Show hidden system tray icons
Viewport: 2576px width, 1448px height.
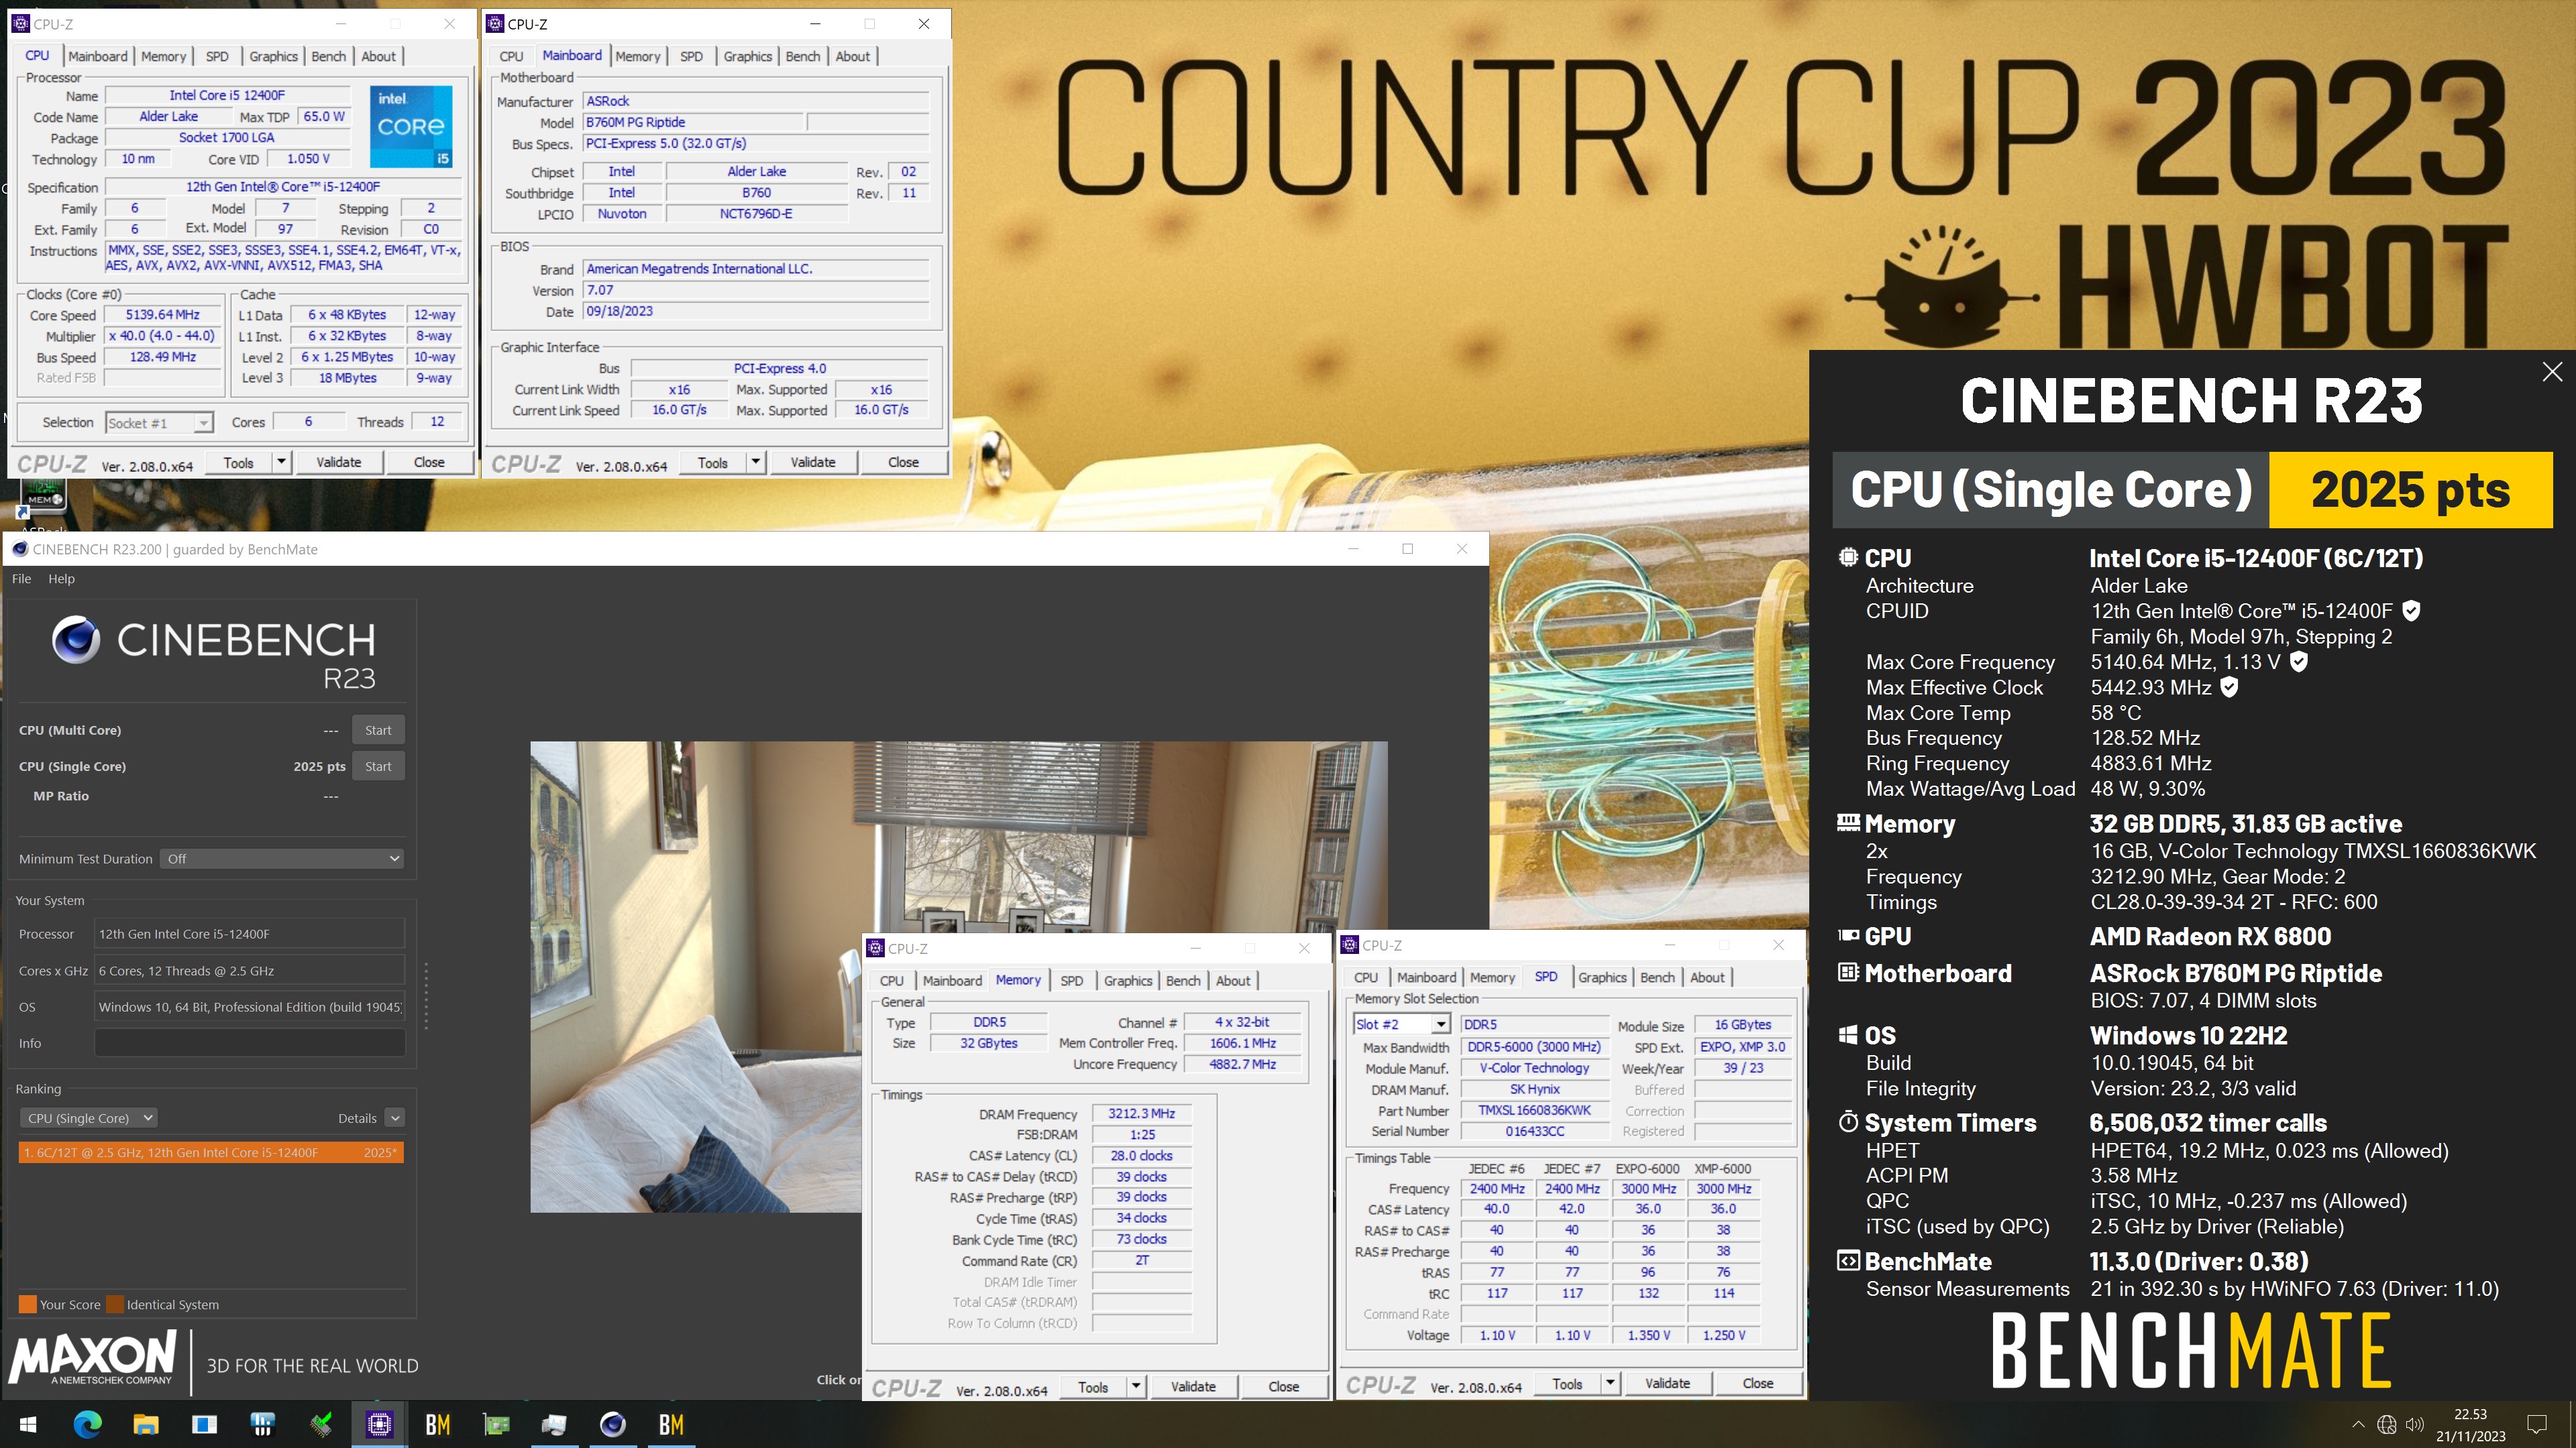pyautogui.click(x=2357, y=1424)
